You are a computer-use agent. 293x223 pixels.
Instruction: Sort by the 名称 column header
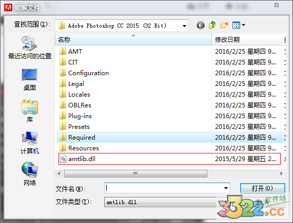coord(133,39)
